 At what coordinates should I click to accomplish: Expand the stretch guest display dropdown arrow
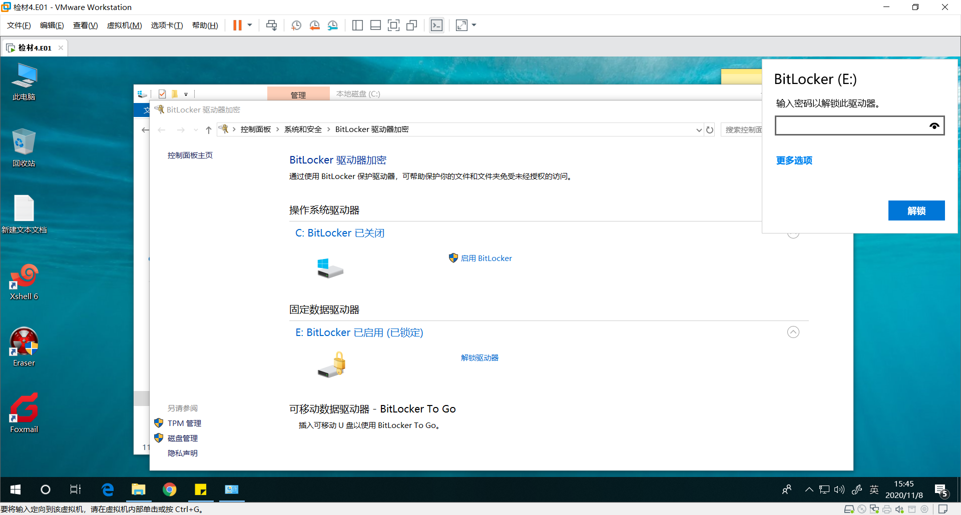pos(474,25)
